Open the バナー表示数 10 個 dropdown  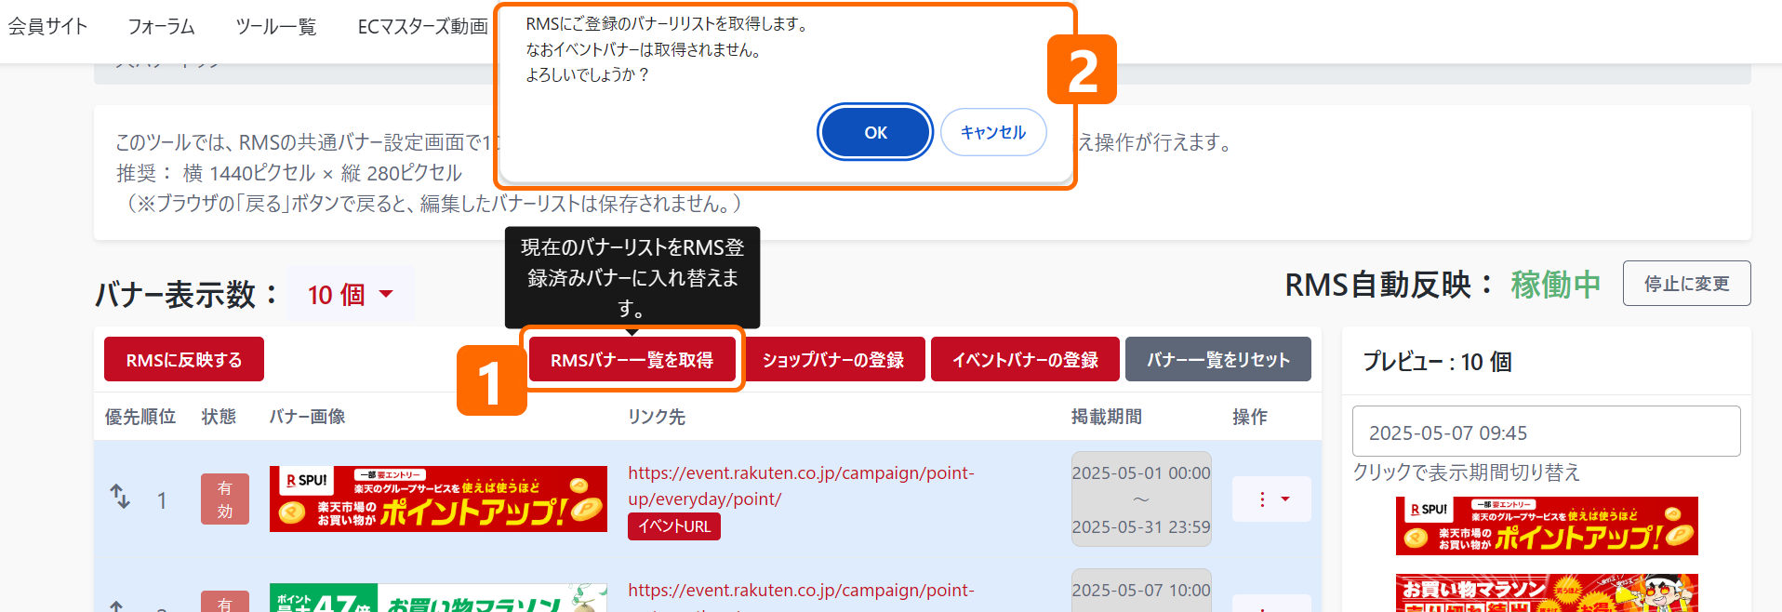(350, 295)
